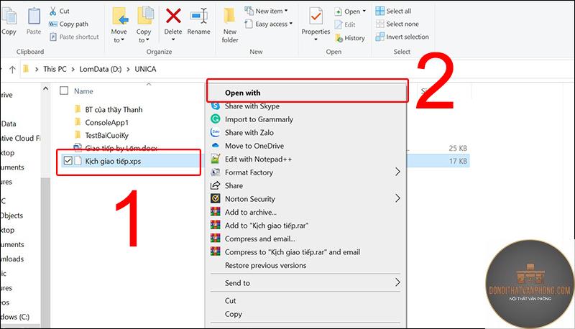575x329 pixels.
Task: Click the UNICA breadcrumb
Action: click(145, 69)
